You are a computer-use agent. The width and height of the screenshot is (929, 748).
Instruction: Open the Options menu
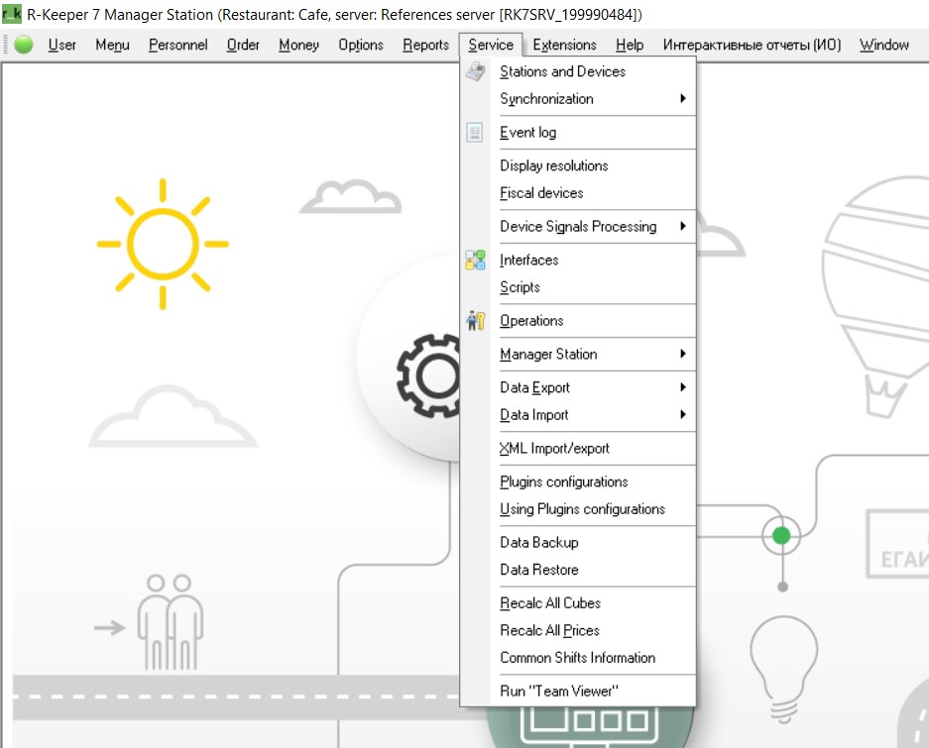coord(361,45)
